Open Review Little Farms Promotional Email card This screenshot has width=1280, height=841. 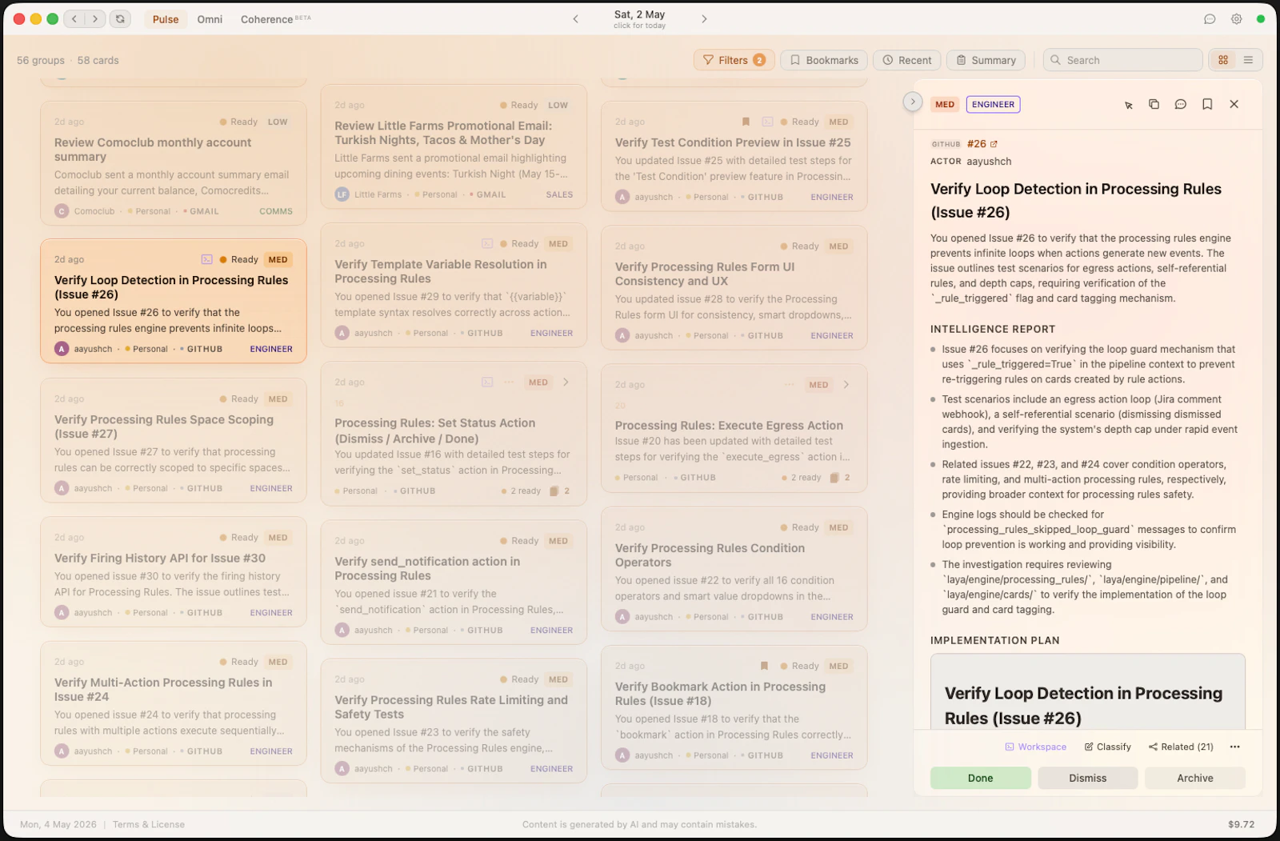[x=454, y=147]
